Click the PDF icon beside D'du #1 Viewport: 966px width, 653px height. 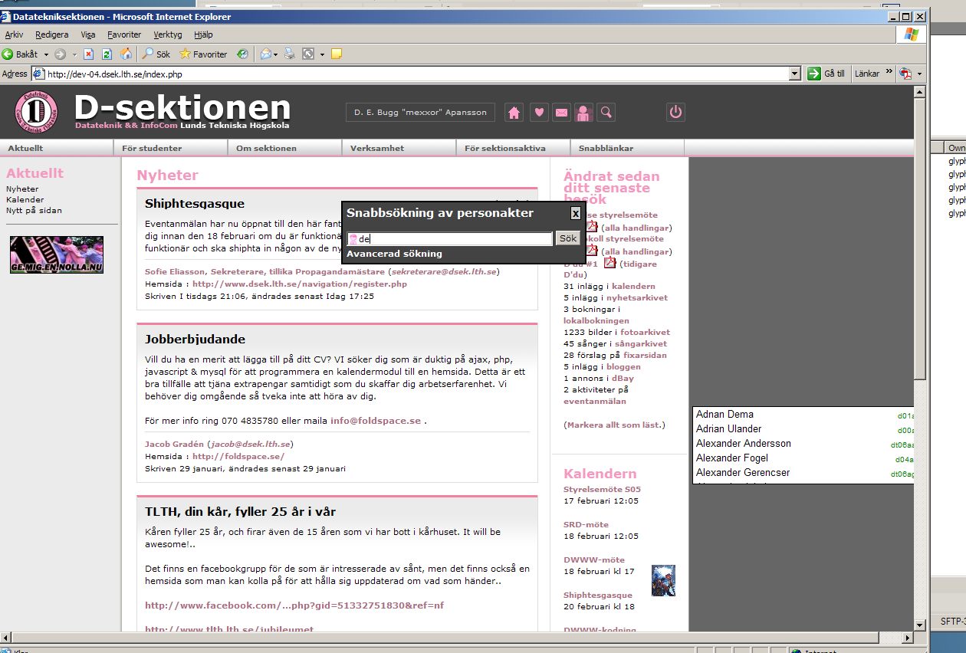[x=610, y=263]
